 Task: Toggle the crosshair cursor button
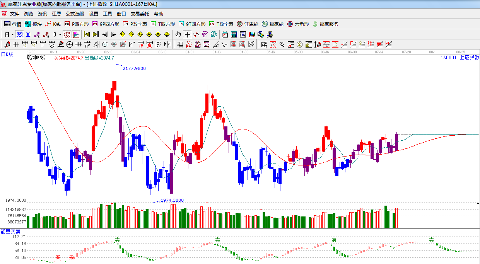(x=188, y=34)
